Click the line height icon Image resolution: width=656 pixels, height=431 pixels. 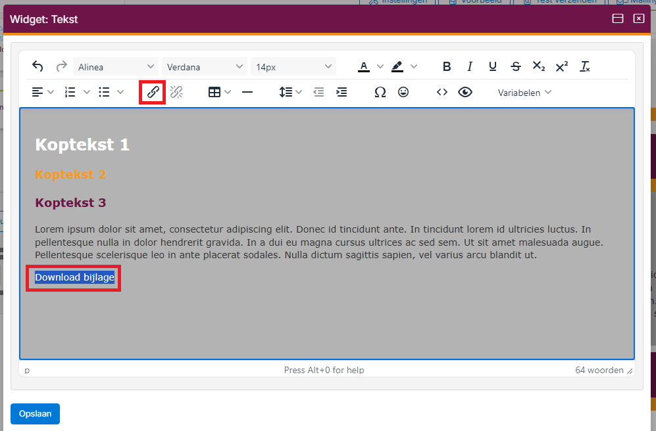point(286,92)
